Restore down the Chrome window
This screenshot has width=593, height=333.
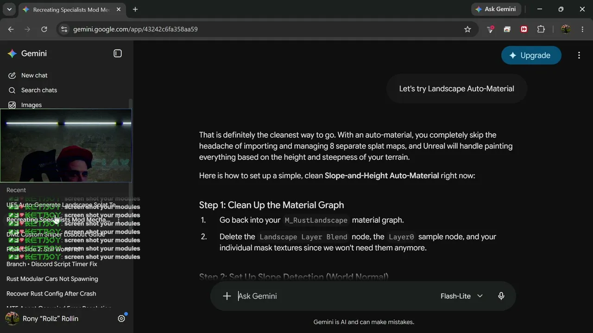[561, 9]
